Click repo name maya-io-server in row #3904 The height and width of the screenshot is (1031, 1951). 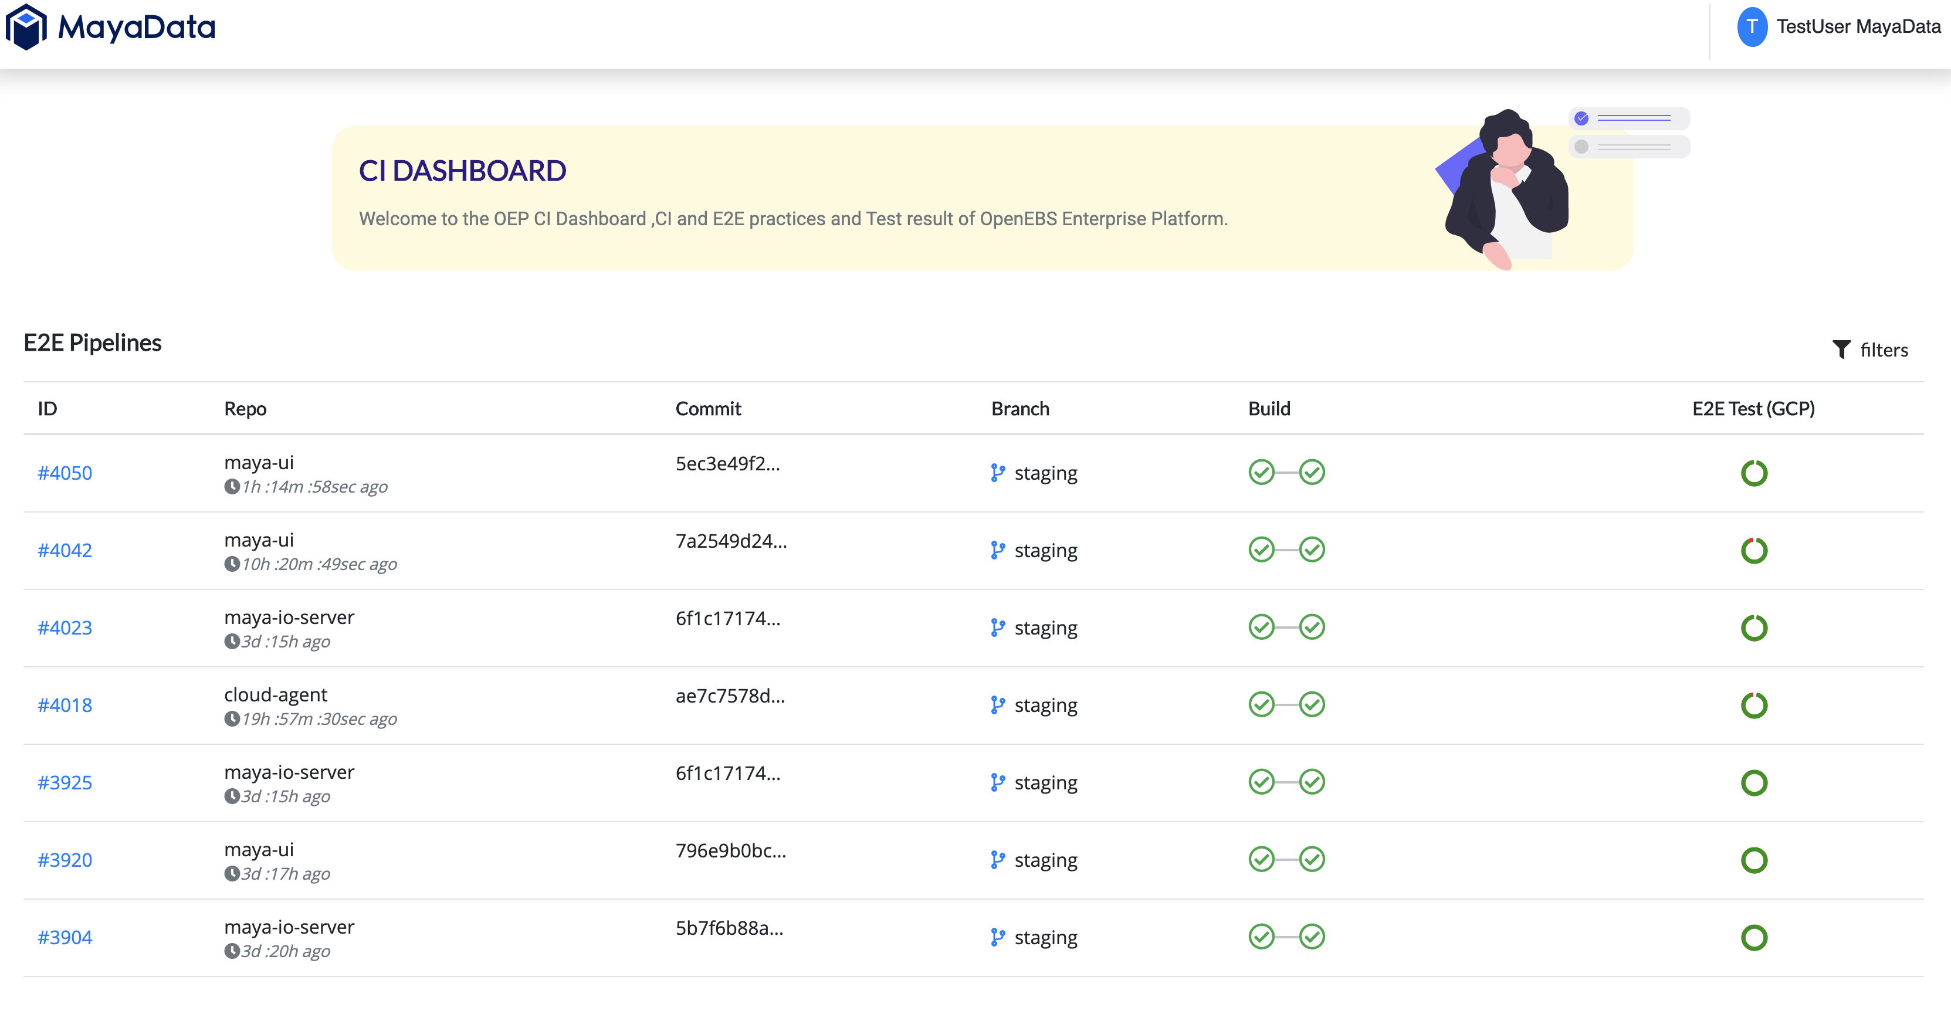(x=289, y=927)
